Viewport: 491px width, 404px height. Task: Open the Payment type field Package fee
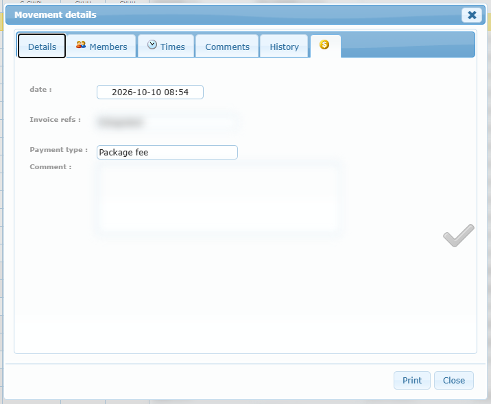(x=167, y=152)
